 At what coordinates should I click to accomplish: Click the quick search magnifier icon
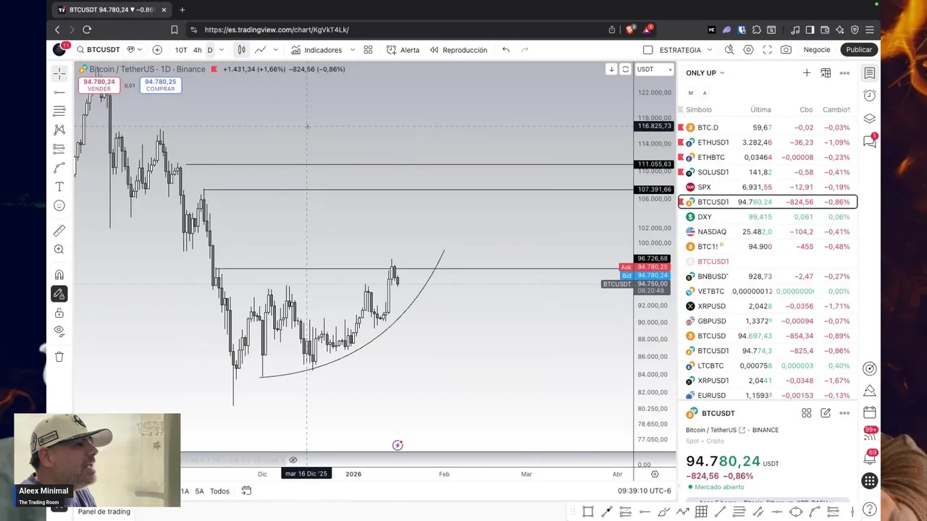tap(729, 50)
